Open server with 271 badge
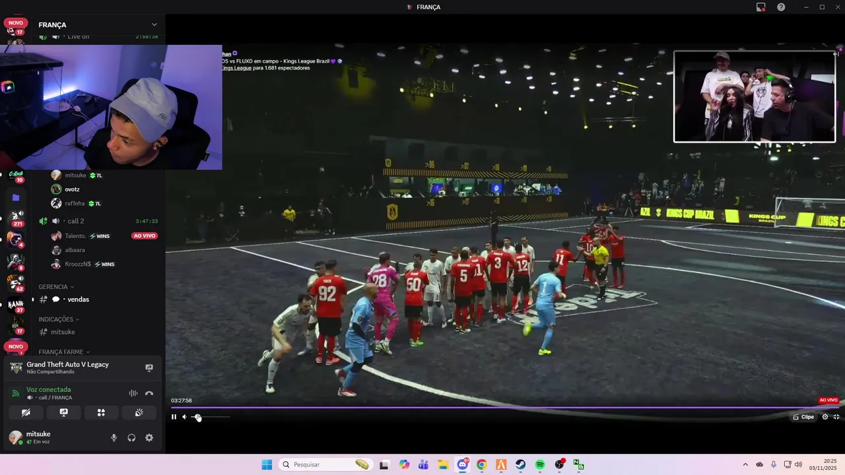This screenshot has width=845, height=475. 16,218
